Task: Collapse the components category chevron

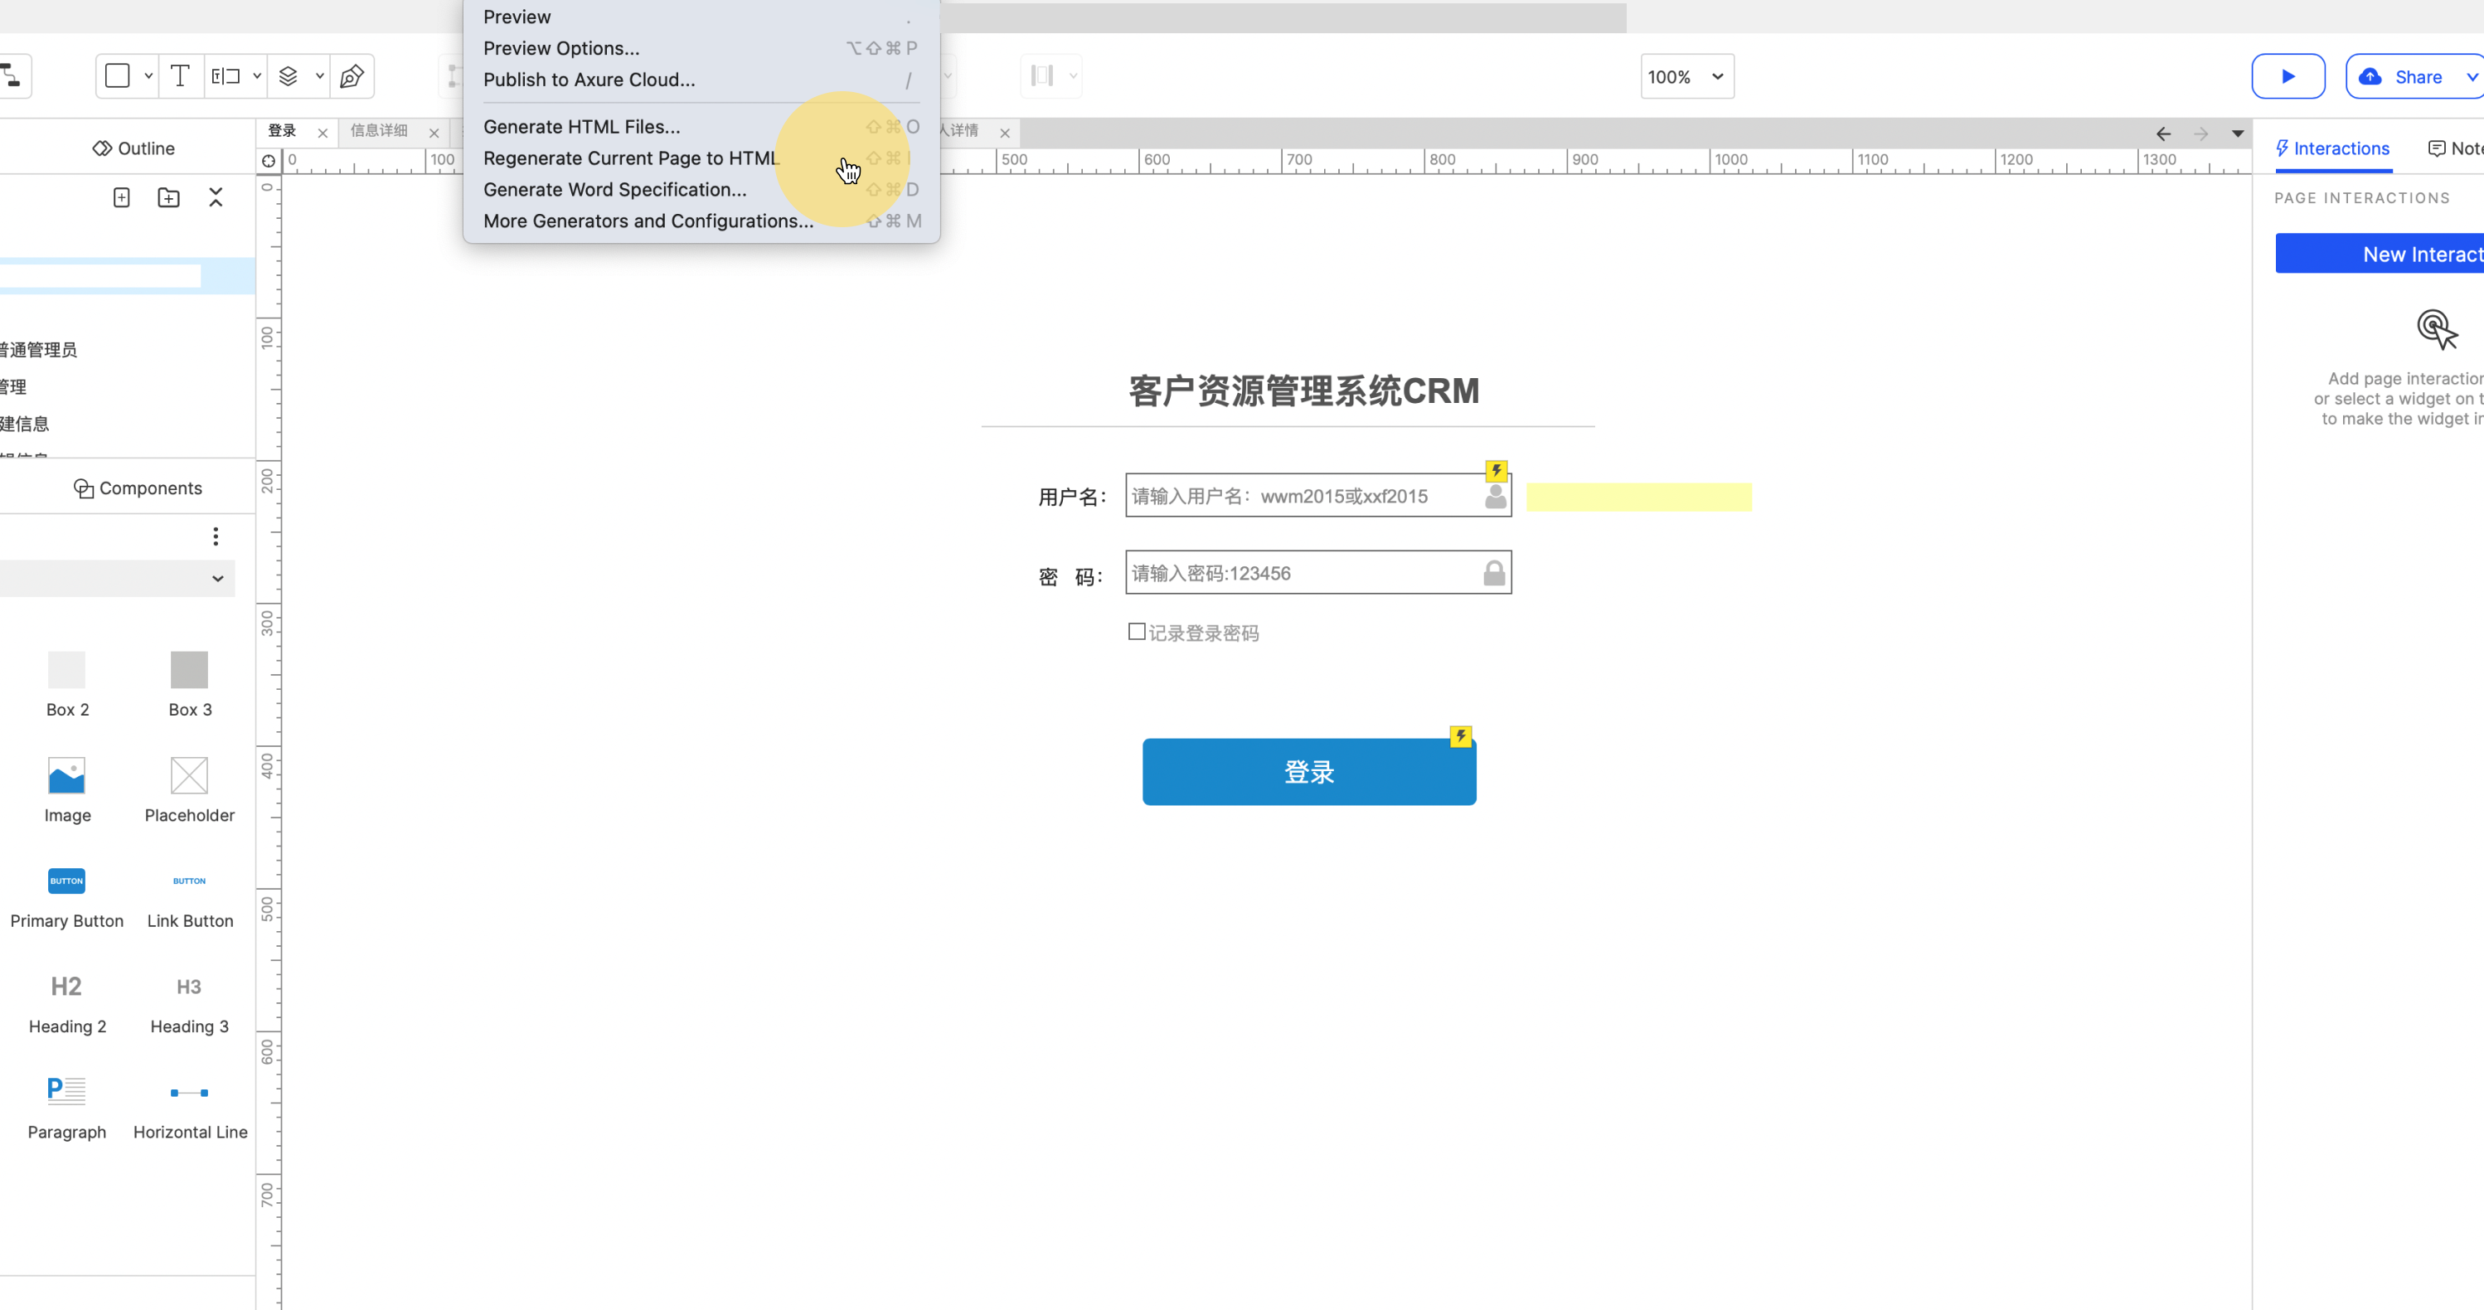Action: coord(217,580)
